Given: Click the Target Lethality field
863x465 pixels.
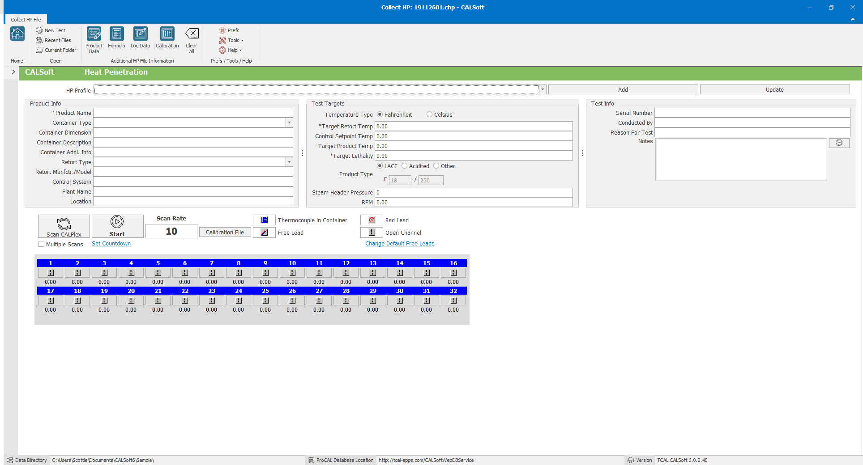Looking at the screenshot, I should 474,156.
